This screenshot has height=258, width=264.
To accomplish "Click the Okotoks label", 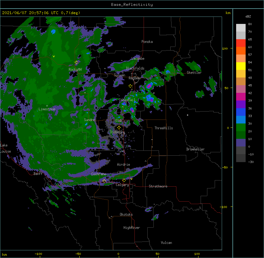I will click(126, 214).
